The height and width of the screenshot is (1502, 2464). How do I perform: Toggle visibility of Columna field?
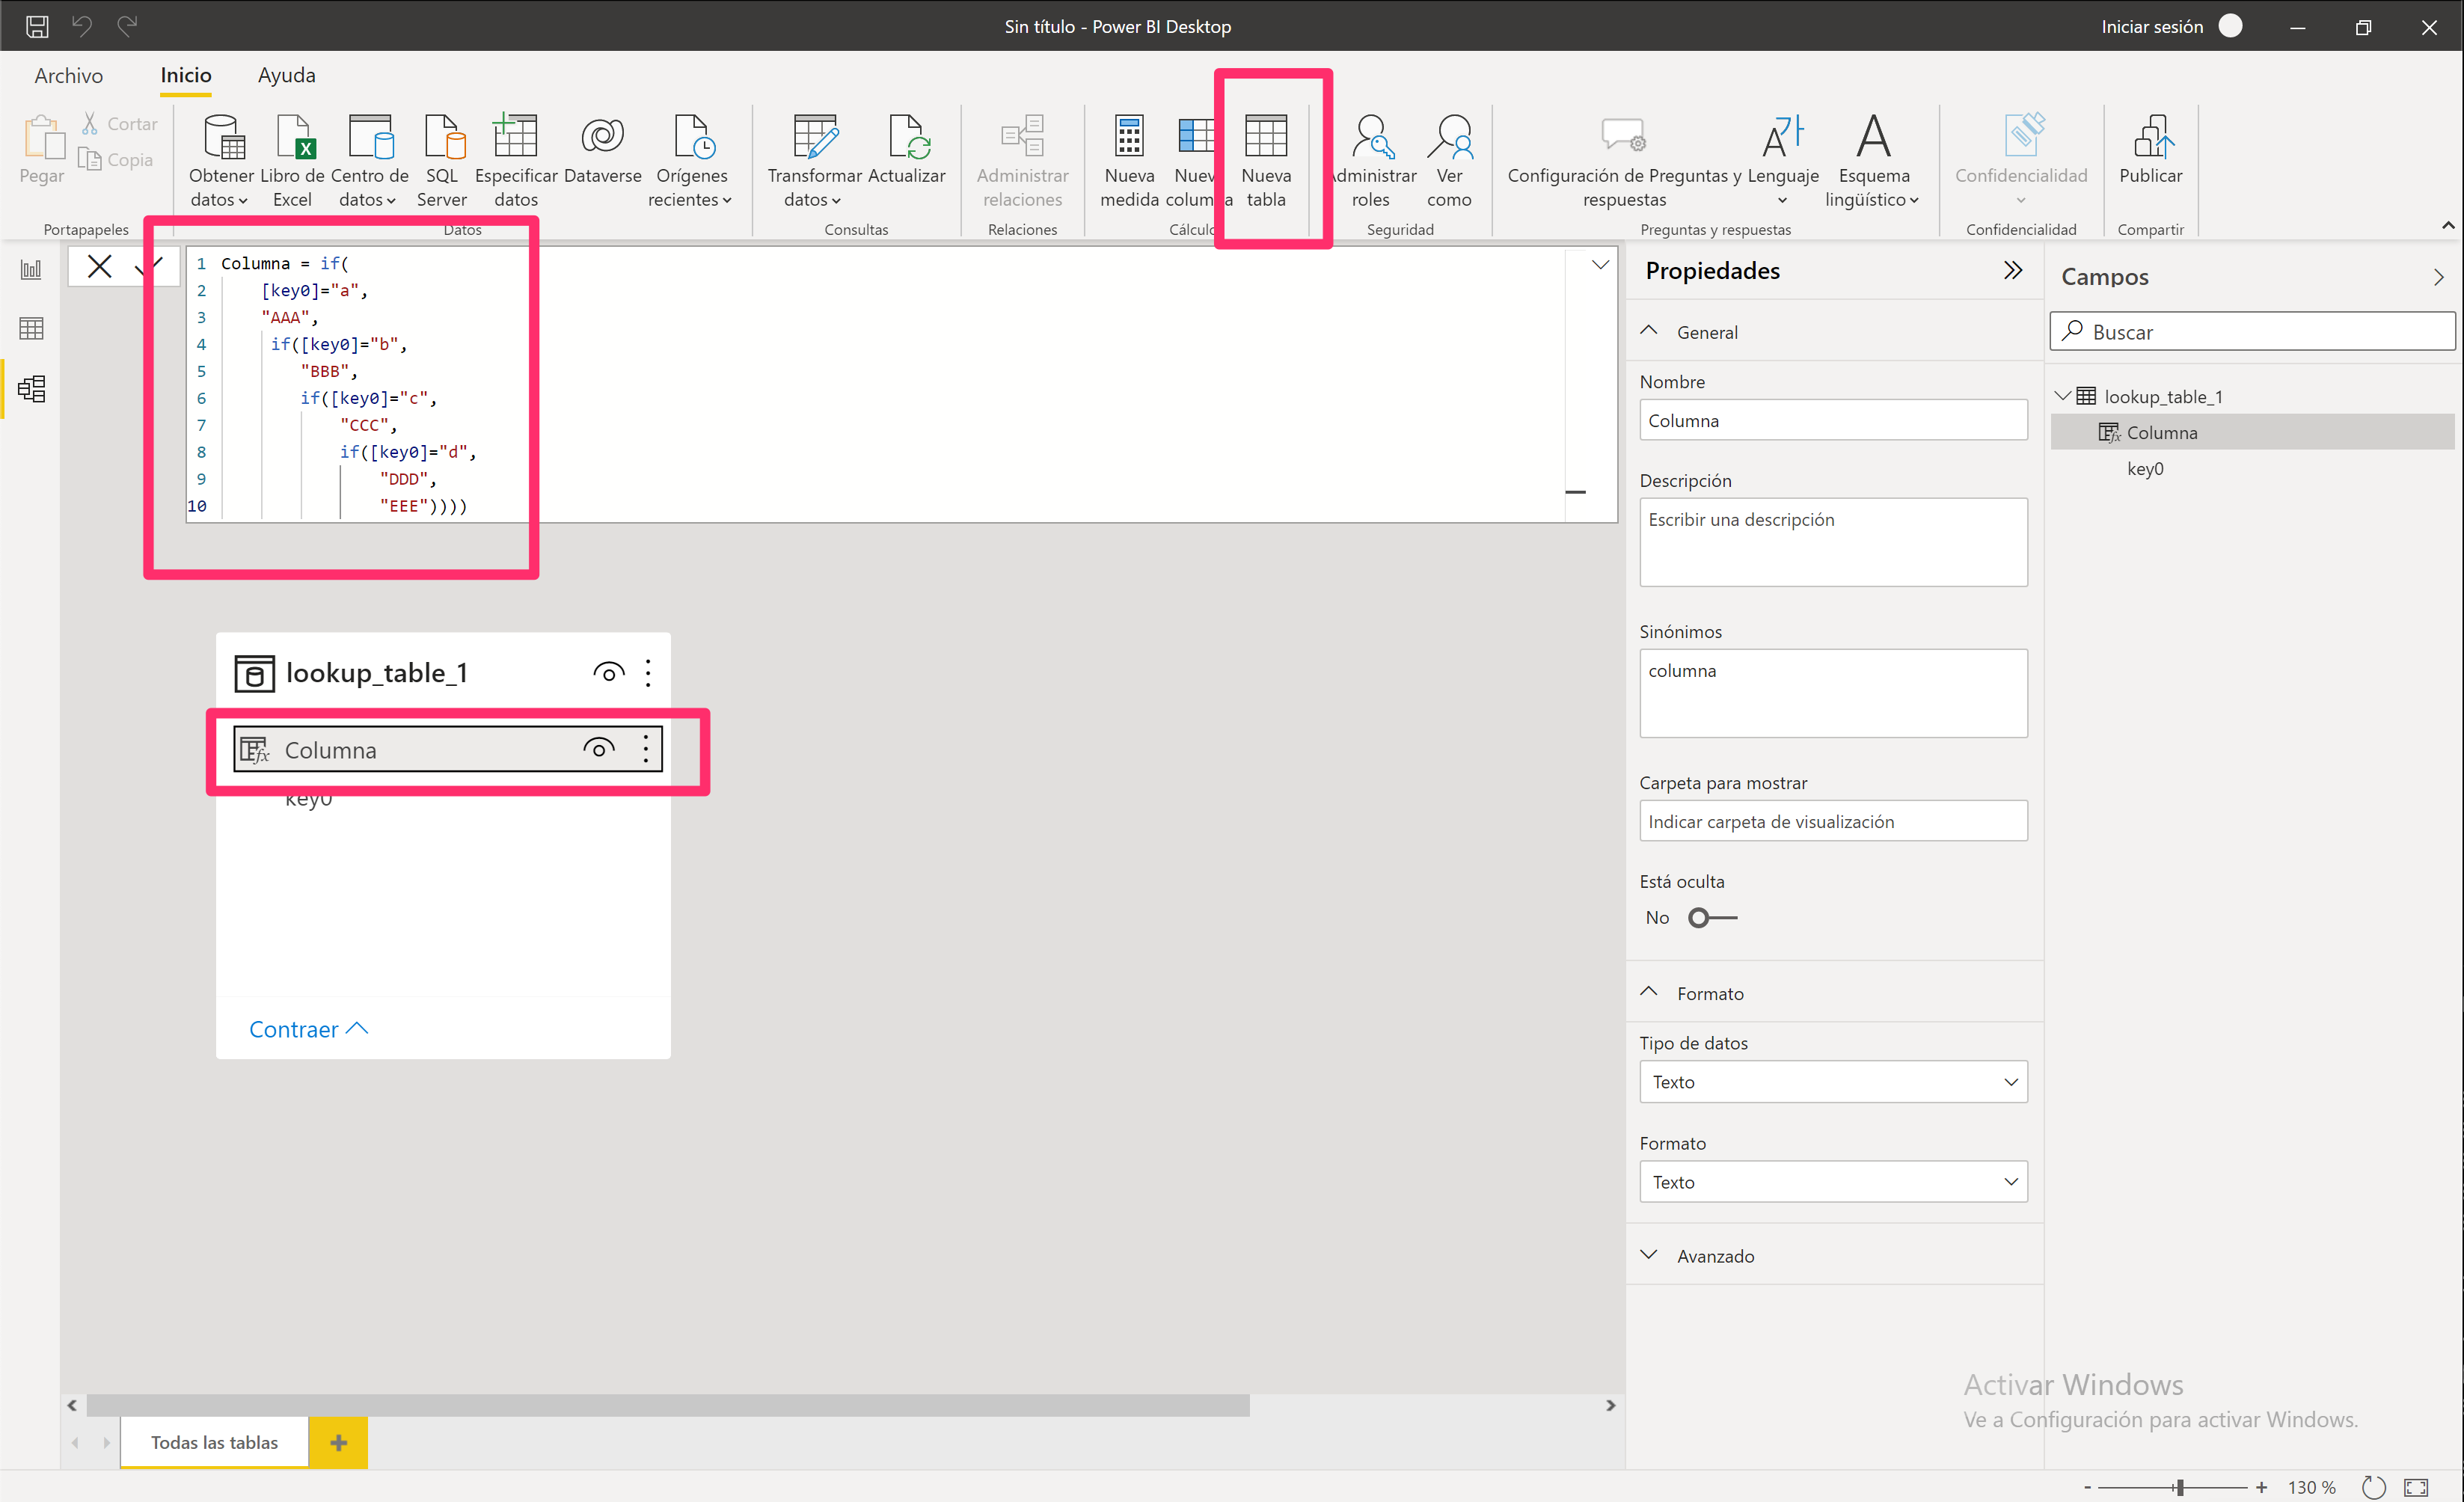pyautogui.click(x=598, y=748)
